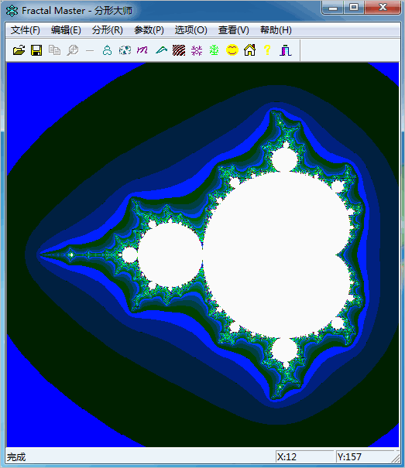Click the yellow floppy disk save icon

point(36,50)
